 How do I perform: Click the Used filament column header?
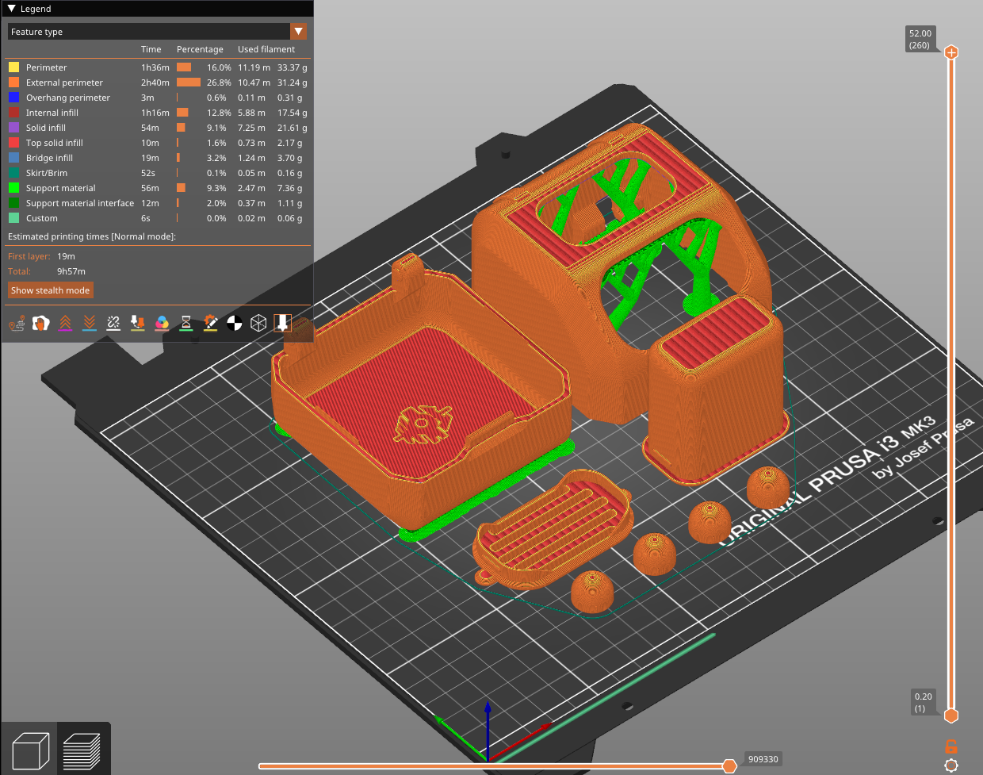point(266,49)
